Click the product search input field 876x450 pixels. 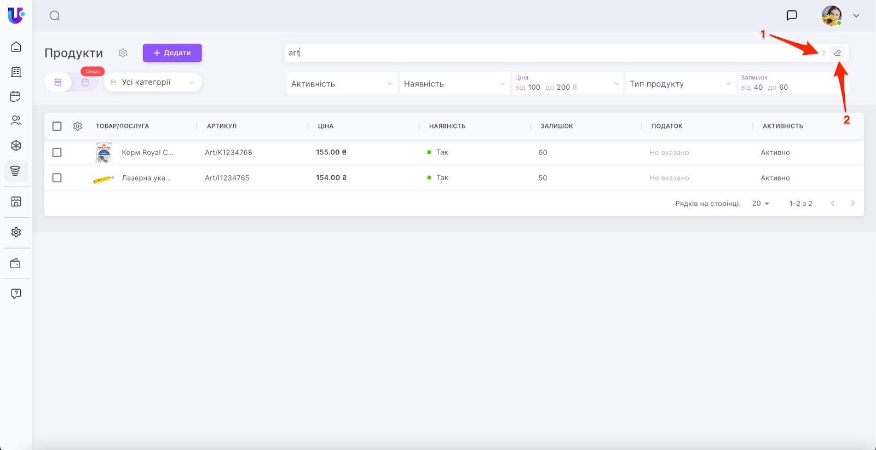coord(547,53)
